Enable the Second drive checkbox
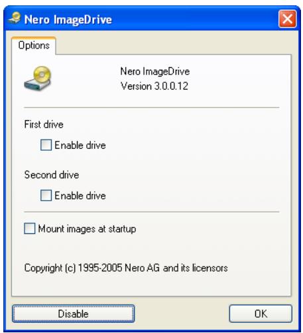The image size is (303, 333). (x=46, y=195)
